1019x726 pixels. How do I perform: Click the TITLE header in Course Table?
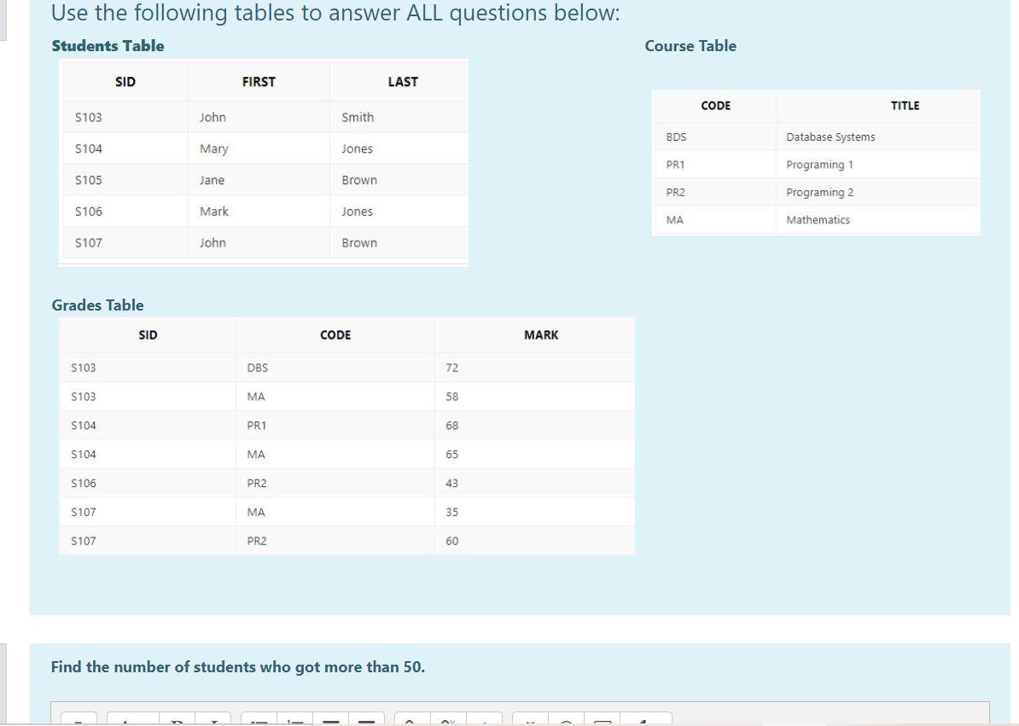coord(905,105)
